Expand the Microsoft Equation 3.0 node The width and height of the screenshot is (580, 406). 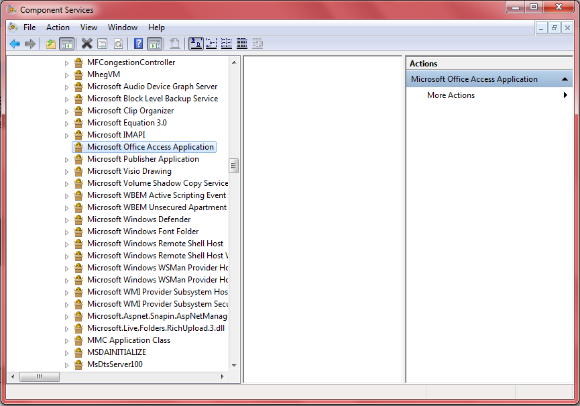click(66, 123)
